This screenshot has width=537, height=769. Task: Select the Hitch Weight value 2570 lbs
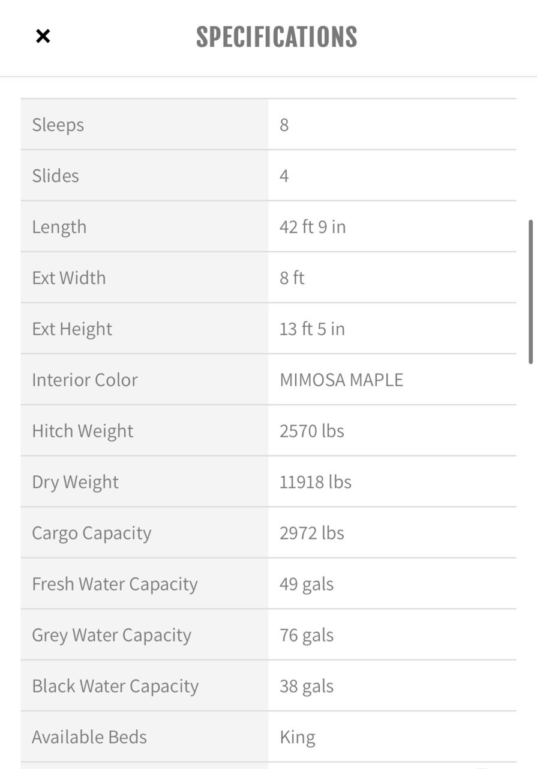[312, 431]
